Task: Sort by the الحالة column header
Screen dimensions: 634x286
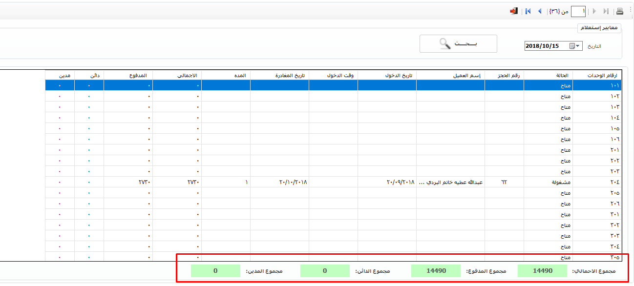Action: [x=548, y=75]
